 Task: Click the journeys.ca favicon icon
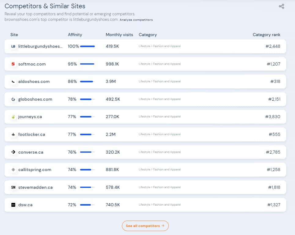pyautogui.click(x=13, y=117)
